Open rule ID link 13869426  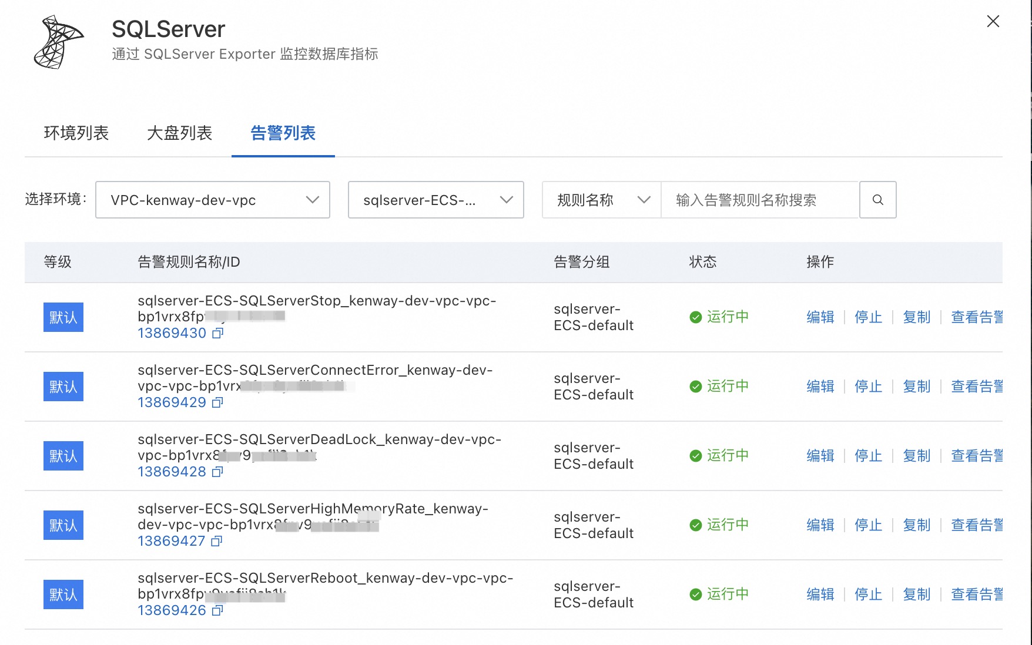click(172, 610)
